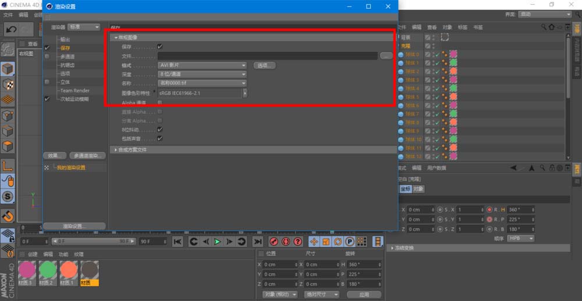Click the home icon in Object Manager
The height and width of the screenshot is (301, 582).
(x=552, y=27)
